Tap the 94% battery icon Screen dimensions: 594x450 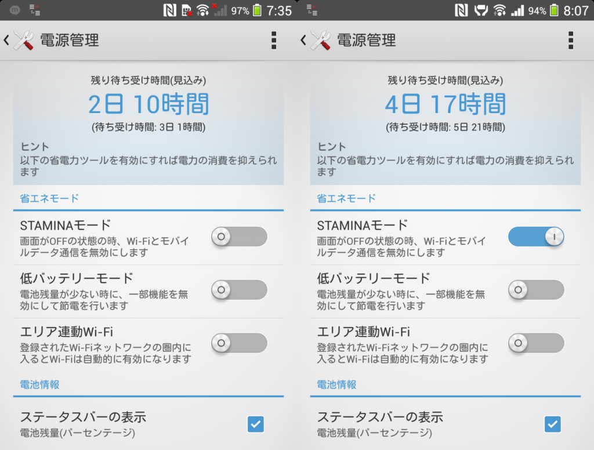[x=554, y=10]
